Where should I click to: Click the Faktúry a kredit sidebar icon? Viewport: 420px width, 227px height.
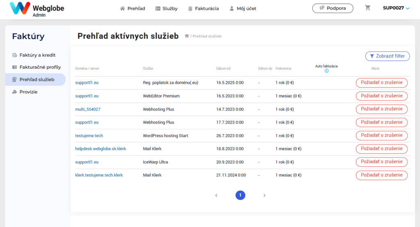pyautogui.click(x=14, y=55)
